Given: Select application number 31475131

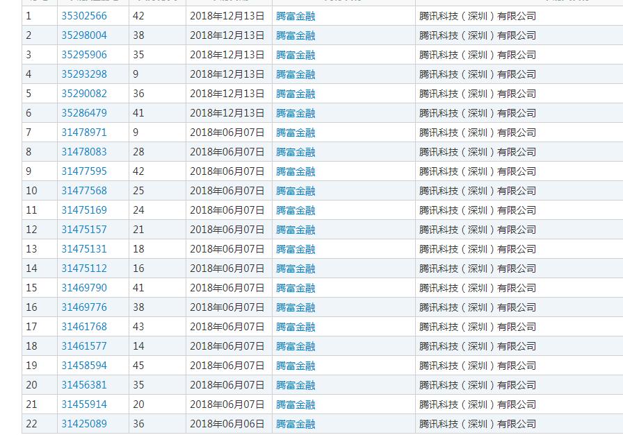Looking at the screenshot, I should click(84, 249).
